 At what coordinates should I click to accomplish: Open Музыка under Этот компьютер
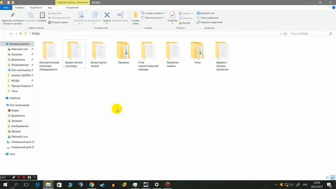(16, 131)
